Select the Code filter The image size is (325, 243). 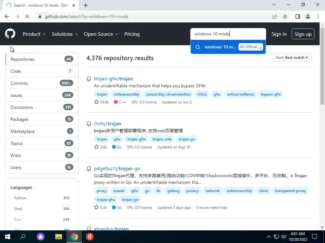point(42,71)
